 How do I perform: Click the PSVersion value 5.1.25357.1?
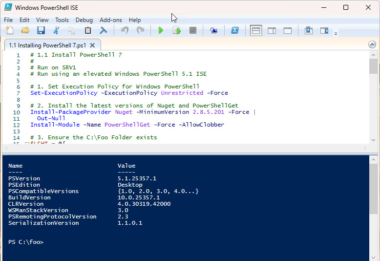point(137,178)
